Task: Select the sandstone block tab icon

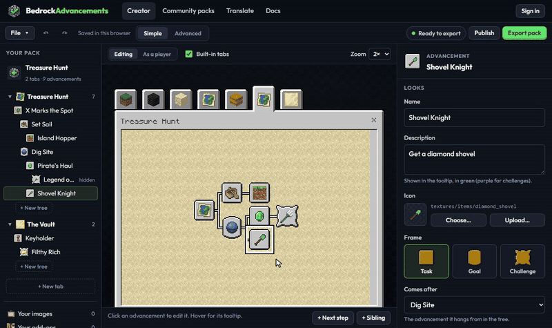Action: [181, 99]
